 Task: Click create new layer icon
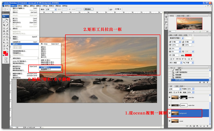click(x=204, y=126)
